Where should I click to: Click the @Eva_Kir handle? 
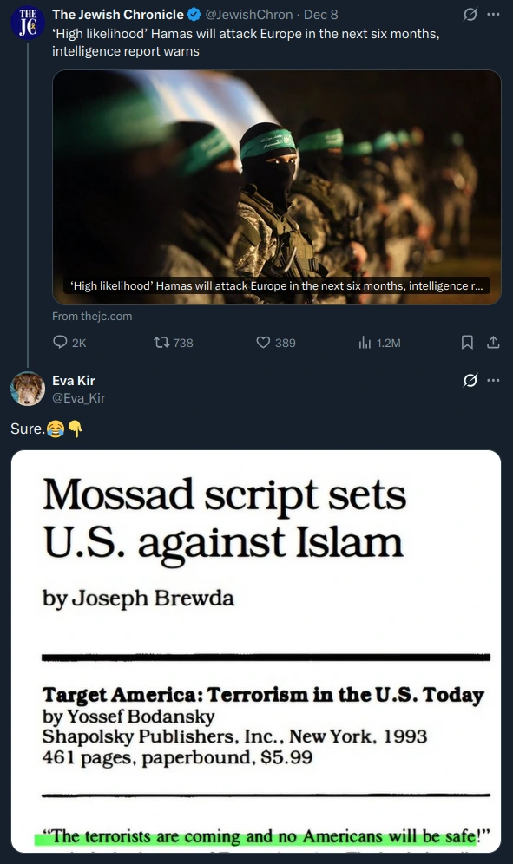[x=78, y=398]
